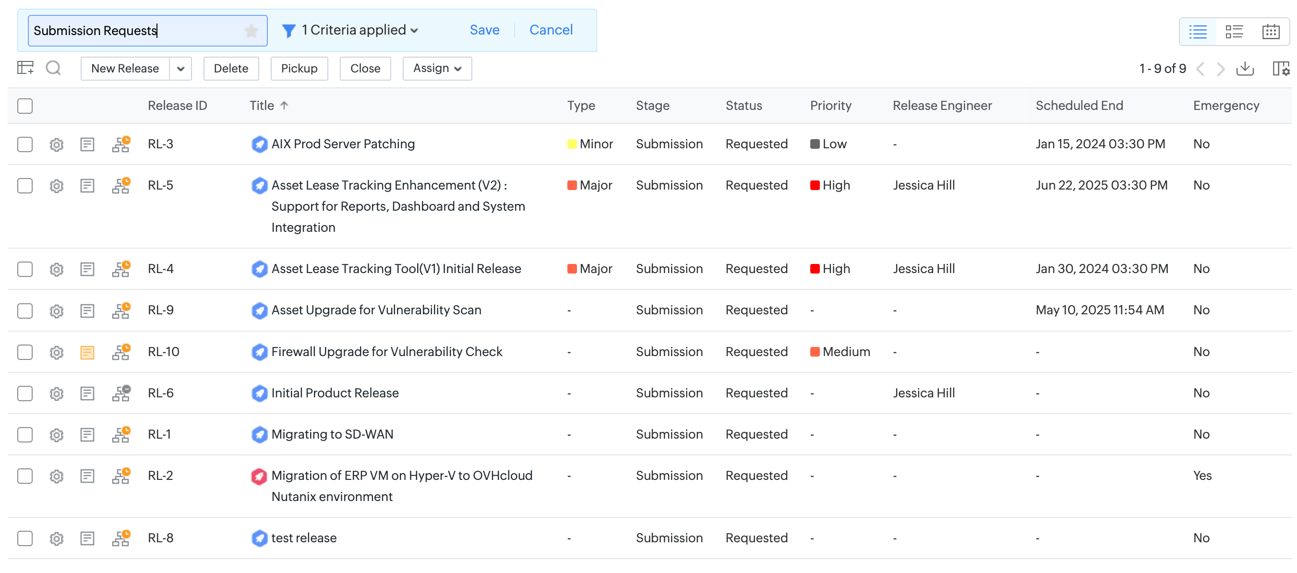Switch to detailed list view icon
Viewport: 1297px width, 573px height.
coord(1234,32)
